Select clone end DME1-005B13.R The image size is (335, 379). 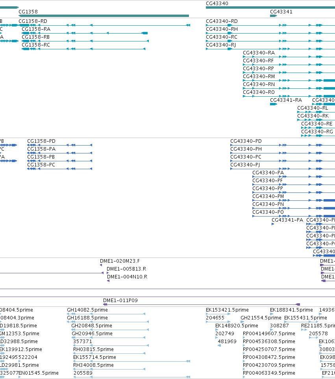[126, 269]
